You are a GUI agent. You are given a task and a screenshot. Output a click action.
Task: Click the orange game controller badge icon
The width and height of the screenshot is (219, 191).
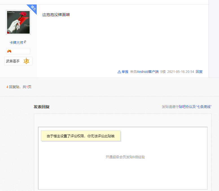point(9,51)
